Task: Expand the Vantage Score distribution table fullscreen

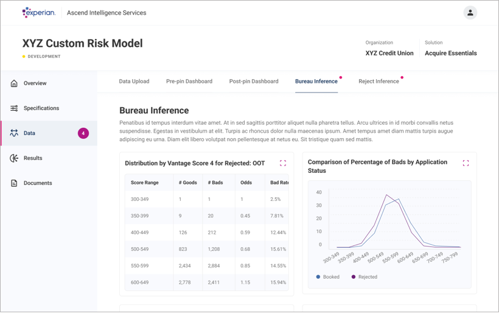Action: point(283,163)
